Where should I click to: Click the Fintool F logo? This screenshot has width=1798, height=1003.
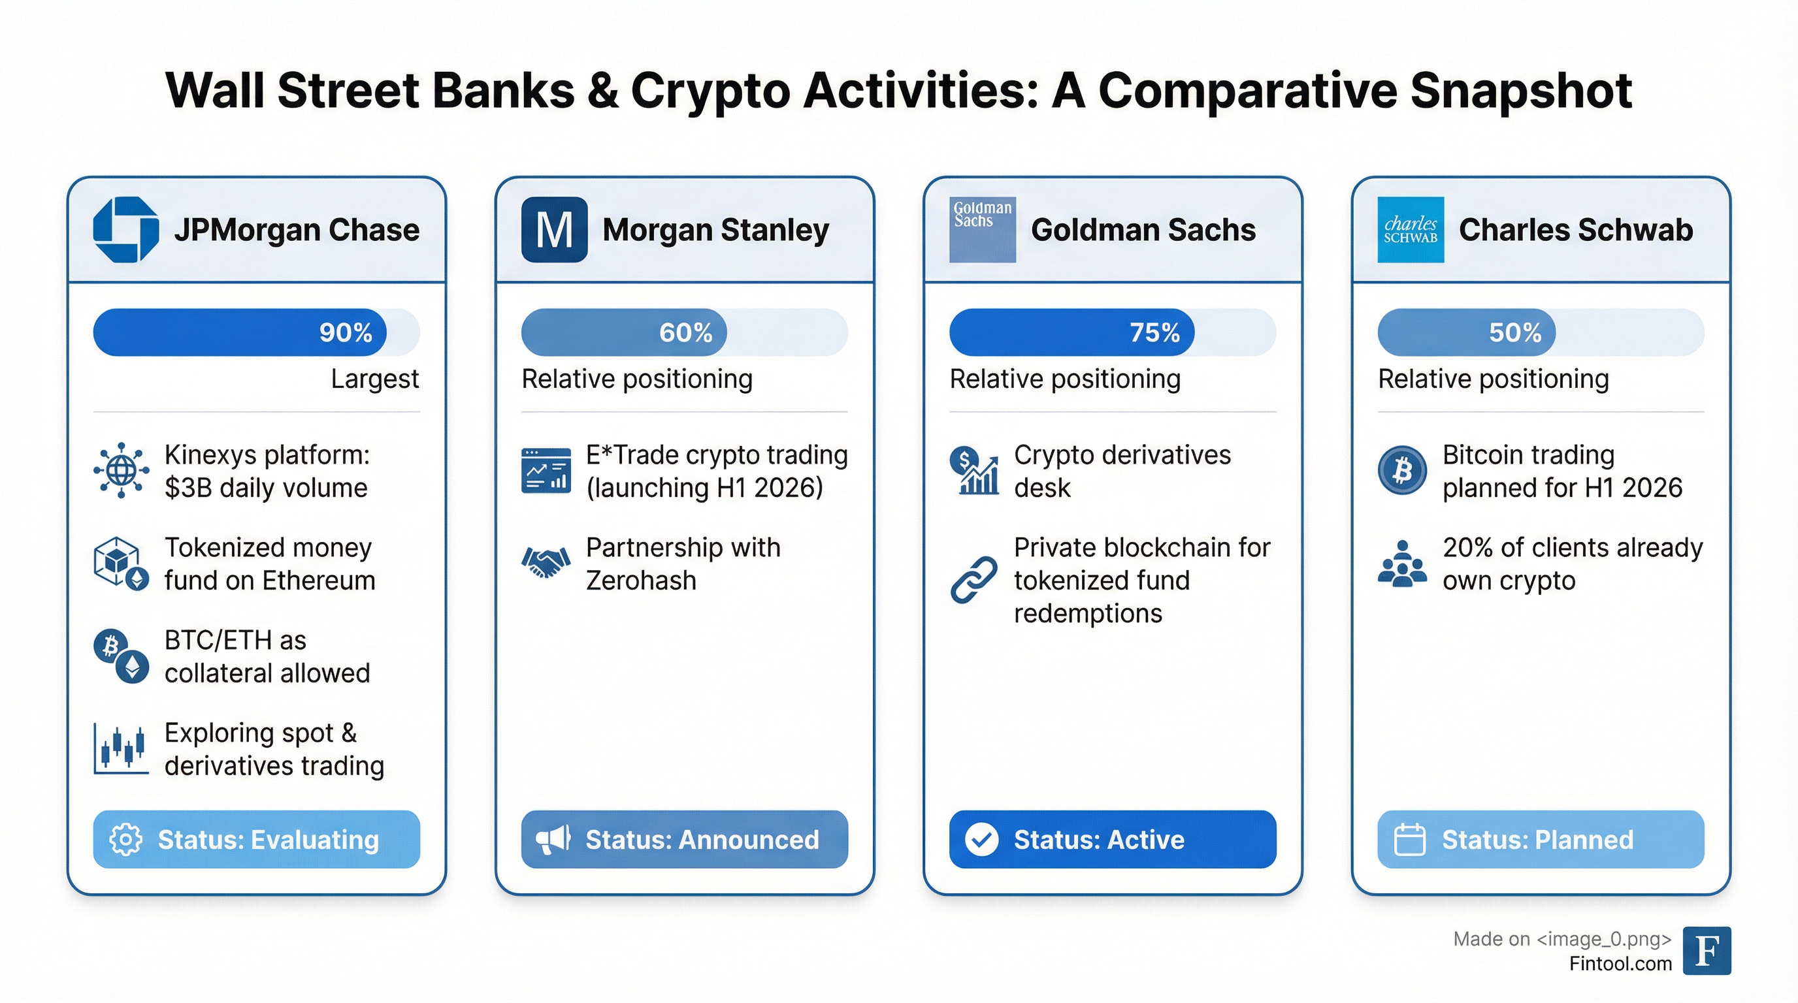[x=1707, y=950]
